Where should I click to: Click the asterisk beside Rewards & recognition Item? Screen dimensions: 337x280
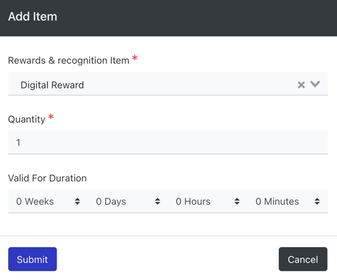135,58
